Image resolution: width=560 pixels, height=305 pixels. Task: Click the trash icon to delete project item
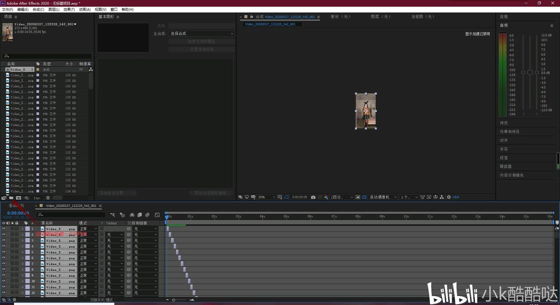click(48, 198)
